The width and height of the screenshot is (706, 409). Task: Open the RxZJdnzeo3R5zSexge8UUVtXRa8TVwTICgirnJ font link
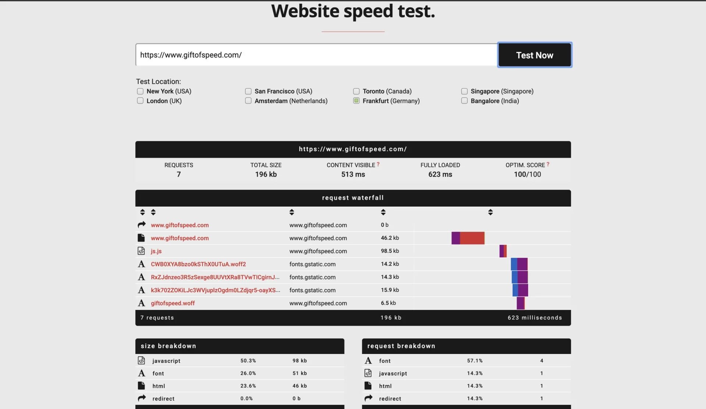(215, 277)
